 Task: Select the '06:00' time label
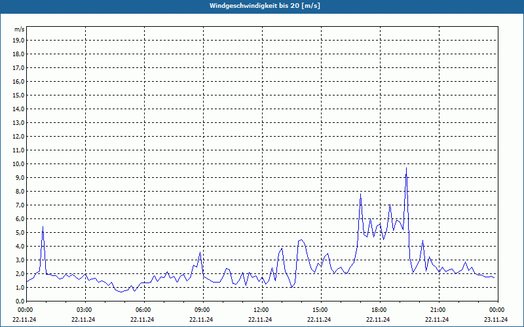point(143,310)
